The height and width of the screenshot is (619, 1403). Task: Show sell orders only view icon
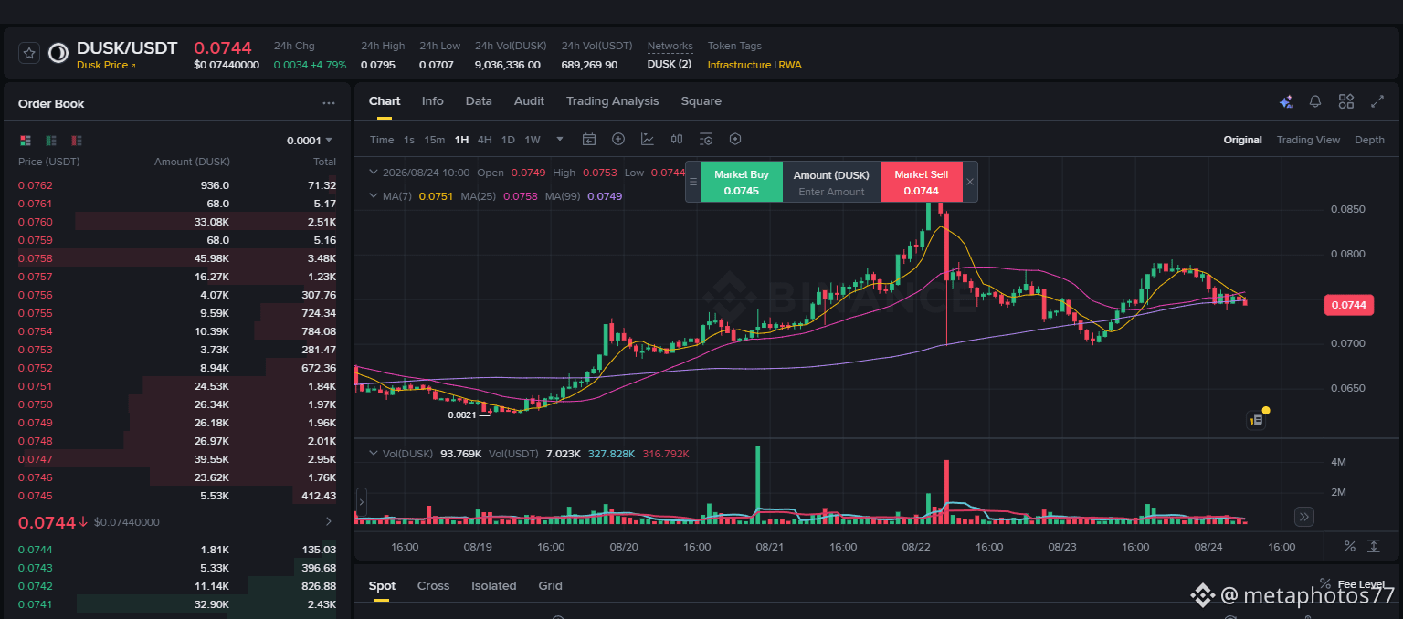point(77,141)
